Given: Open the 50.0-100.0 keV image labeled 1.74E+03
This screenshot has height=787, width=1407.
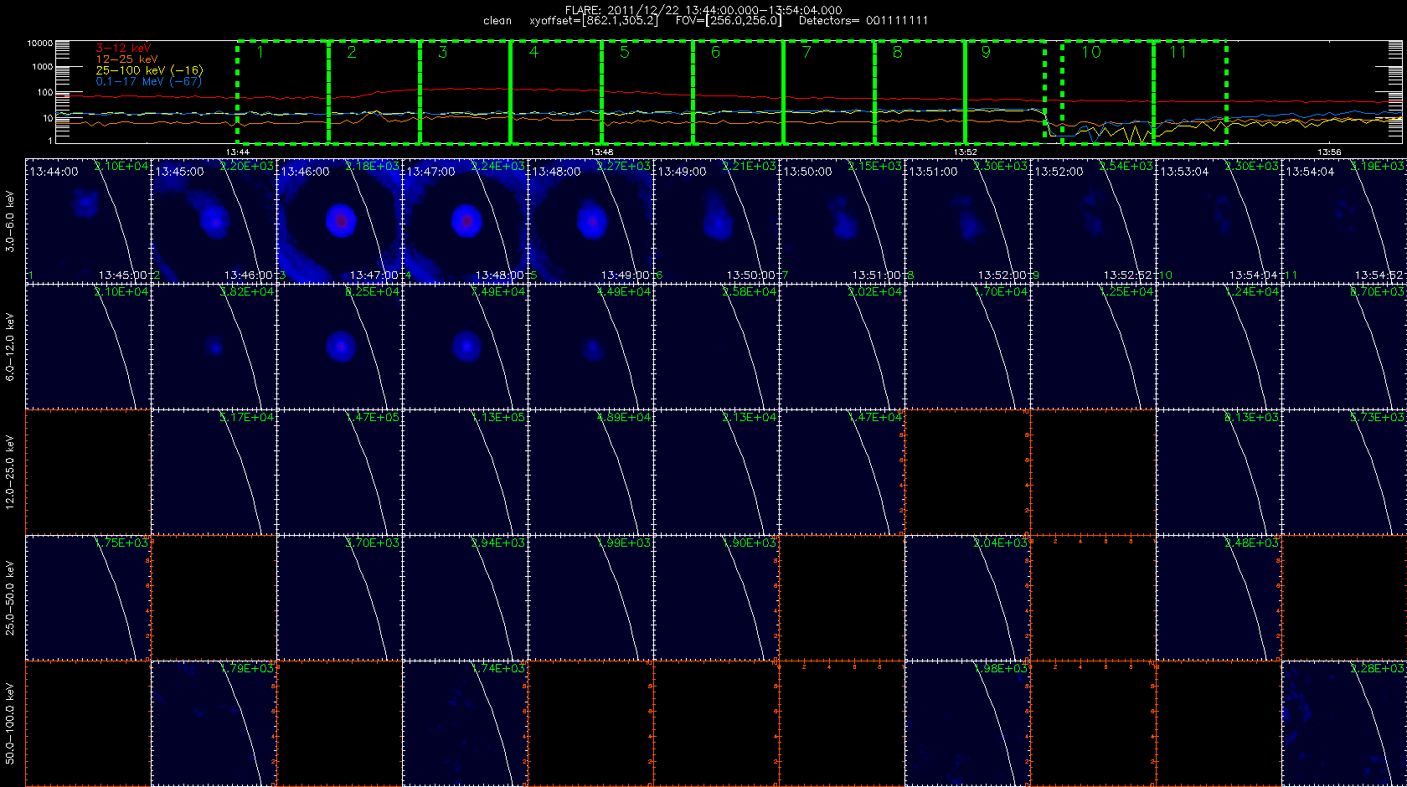Looking at the screenshot, I should tap(465, 723).
